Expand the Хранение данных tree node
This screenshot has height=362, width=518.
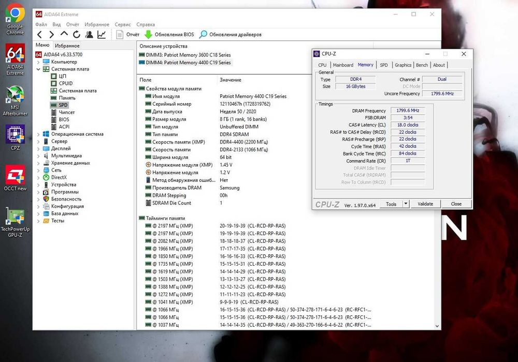click(x=38, y=164)
